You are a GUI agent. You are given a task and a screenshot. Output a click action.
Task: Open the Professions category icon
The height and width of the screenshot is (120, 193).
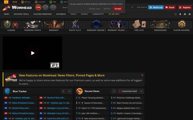[x=160, y=24]
